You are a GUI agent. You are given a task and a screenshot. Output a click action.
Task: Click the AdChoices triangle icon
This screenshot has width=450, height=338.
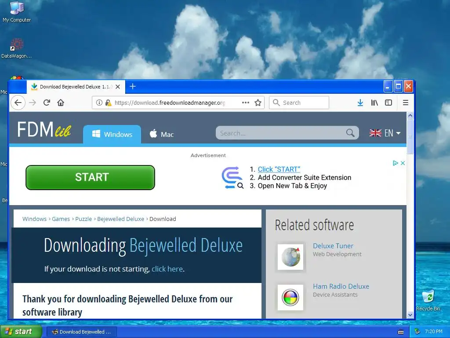pyautogui.click(x=395, y=163)
